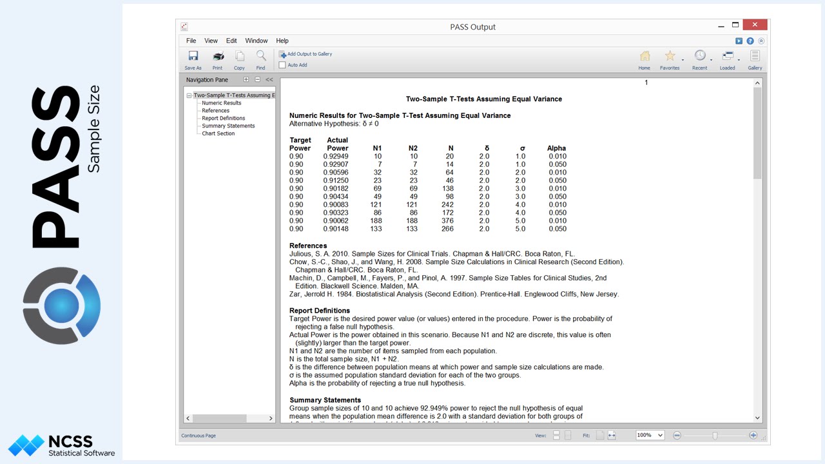Viewport: 825px width, 464px height.
Task: Switch to continuous page view icon
Action: (556, 436)
